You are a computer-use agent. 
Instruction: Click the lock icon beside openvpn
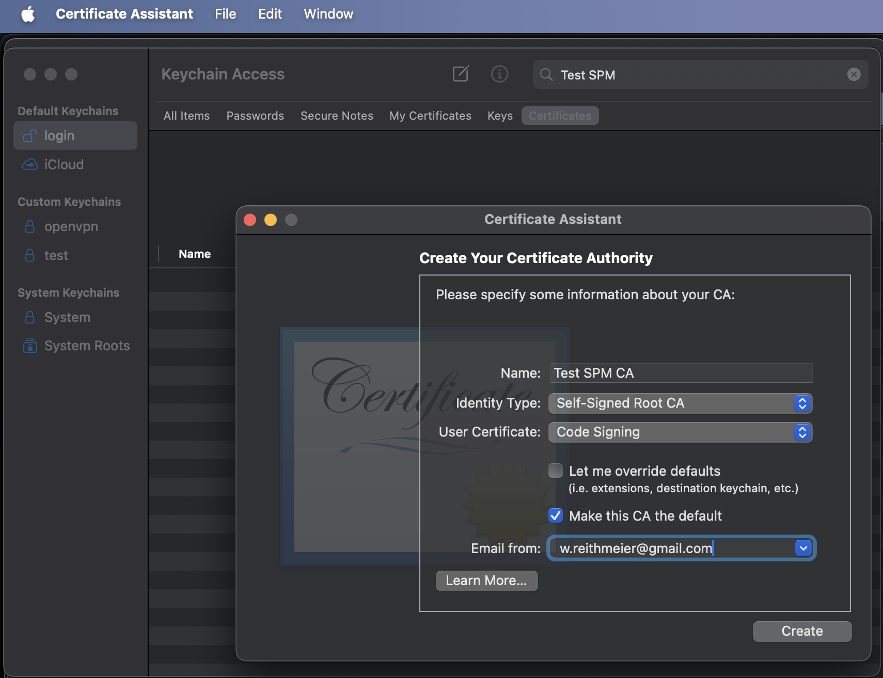(x=30, y=227)
